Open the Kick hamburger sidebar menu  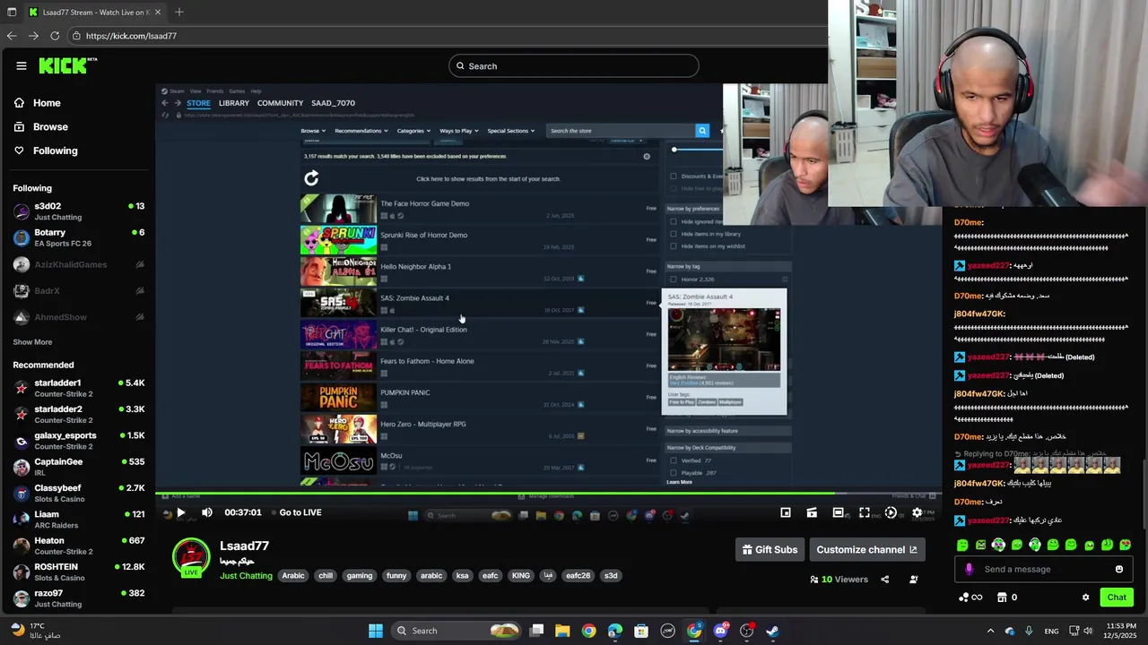click(x=21, y=65)
